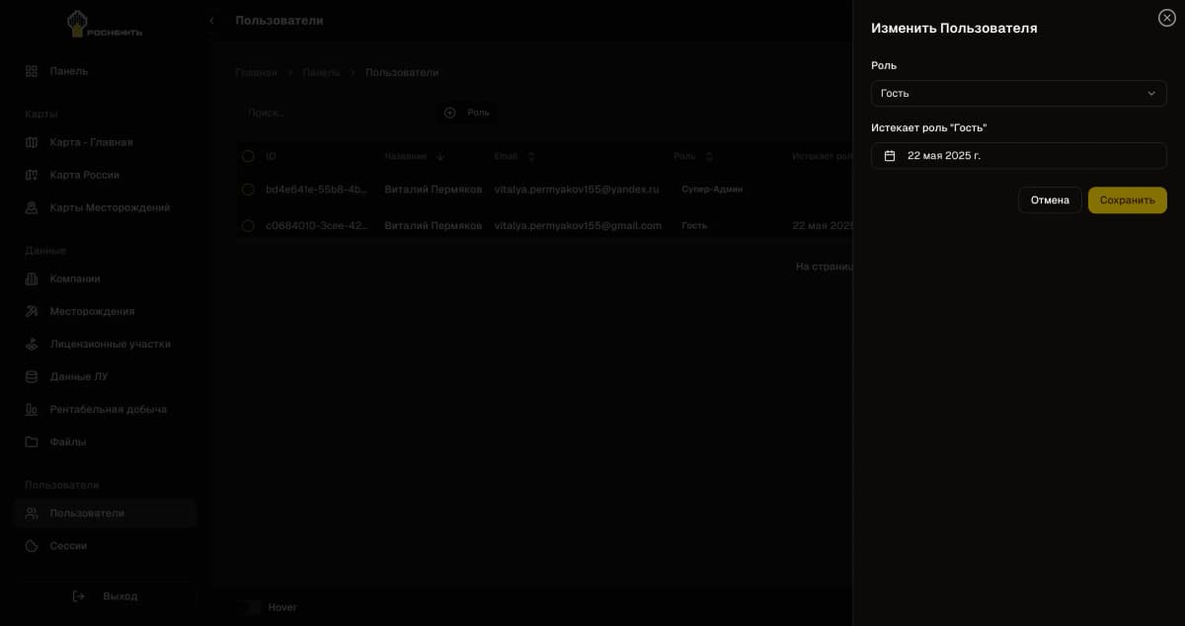
Task: Click the Карта России map icon
Action: point(32,175)
